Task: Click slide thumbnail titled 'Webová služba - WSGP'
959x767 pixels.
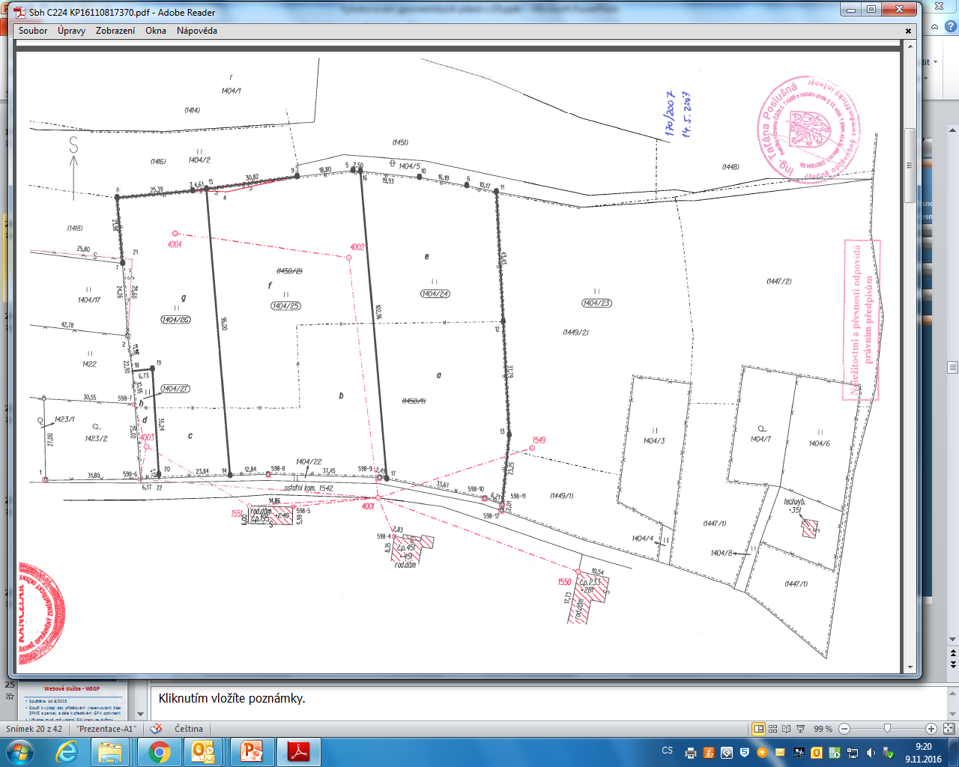Action: (x=71, y=700)
